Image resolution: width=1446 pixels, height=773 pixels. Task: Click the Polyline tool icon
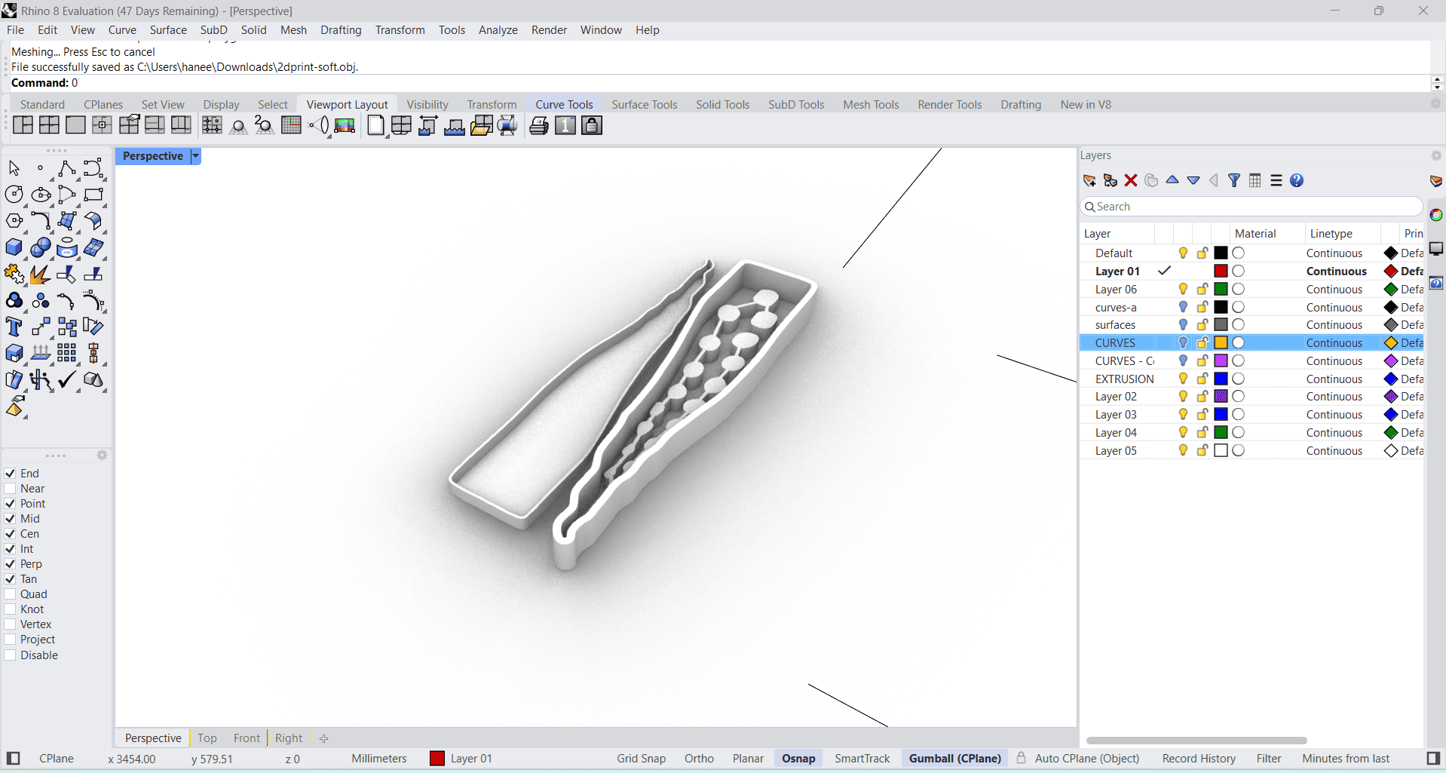pos(67,168)
